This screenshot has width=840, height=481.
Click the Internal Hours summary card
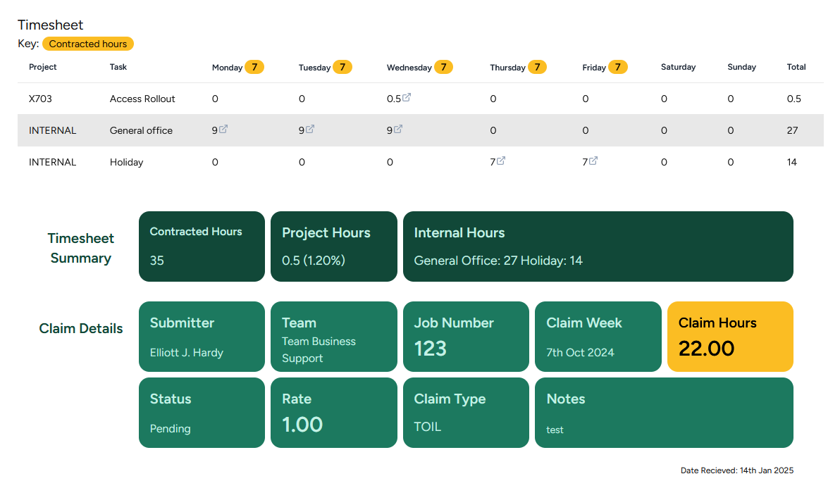598,246
